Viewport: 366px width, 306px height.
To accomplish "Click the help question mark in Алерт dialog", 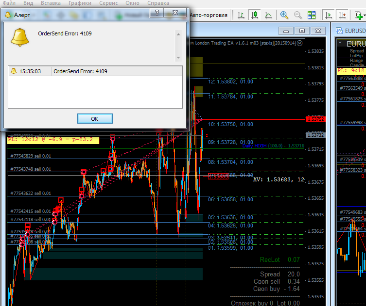I will [x=157, y=13].
